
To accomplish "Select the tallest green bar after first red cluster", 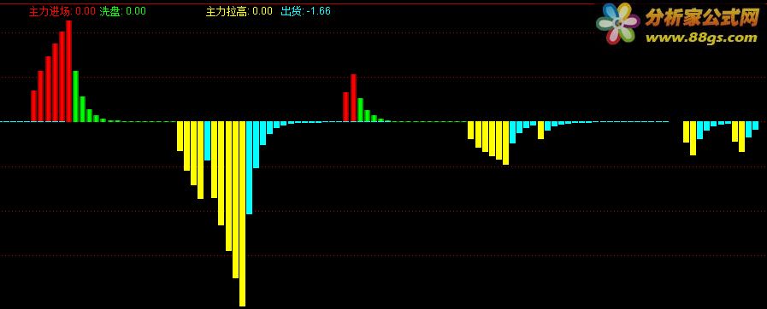I will pos(76,96).
